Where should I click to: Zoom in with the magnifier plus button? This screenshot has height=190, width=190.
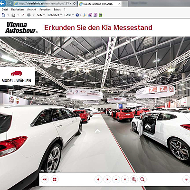(x=134, y=180)
